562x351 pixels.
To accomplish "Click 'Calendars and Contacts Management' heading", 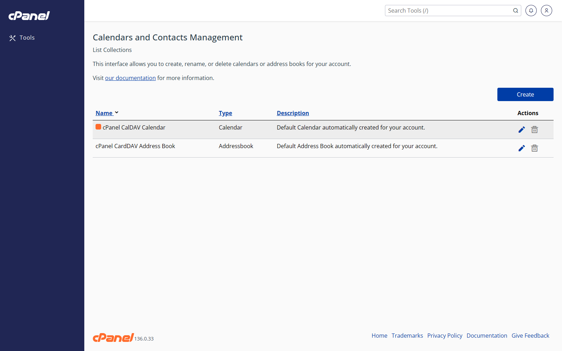I will [168, 38].
